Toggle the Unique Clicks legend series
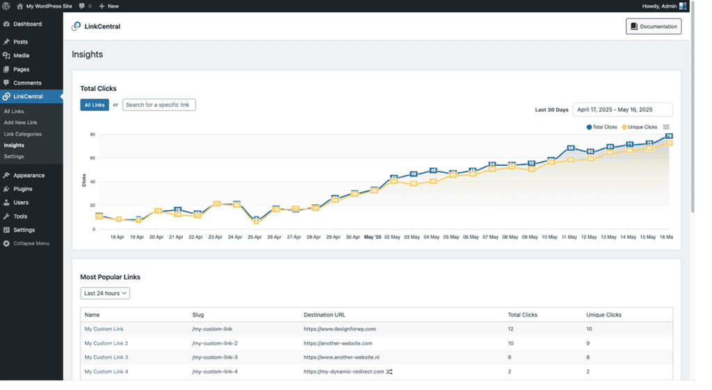The image size is (712, 390). click(x=639, y=127)
